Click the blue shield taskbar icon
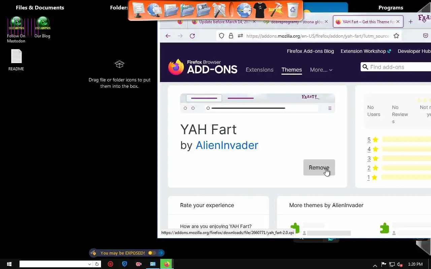The image size is (431, 269). pyautogui.click(x=125, y=264)
